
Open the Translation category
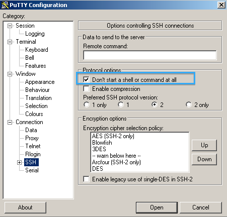(x=38, y=98)
